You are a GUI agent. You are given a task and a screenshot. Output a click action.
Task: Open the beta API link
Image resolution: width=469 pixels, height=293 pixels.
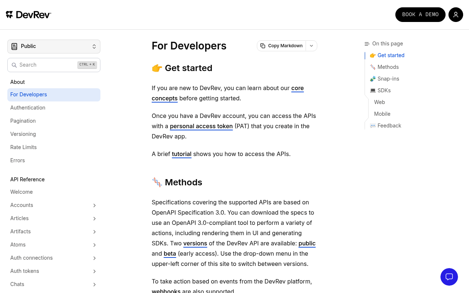coord(170,253)
